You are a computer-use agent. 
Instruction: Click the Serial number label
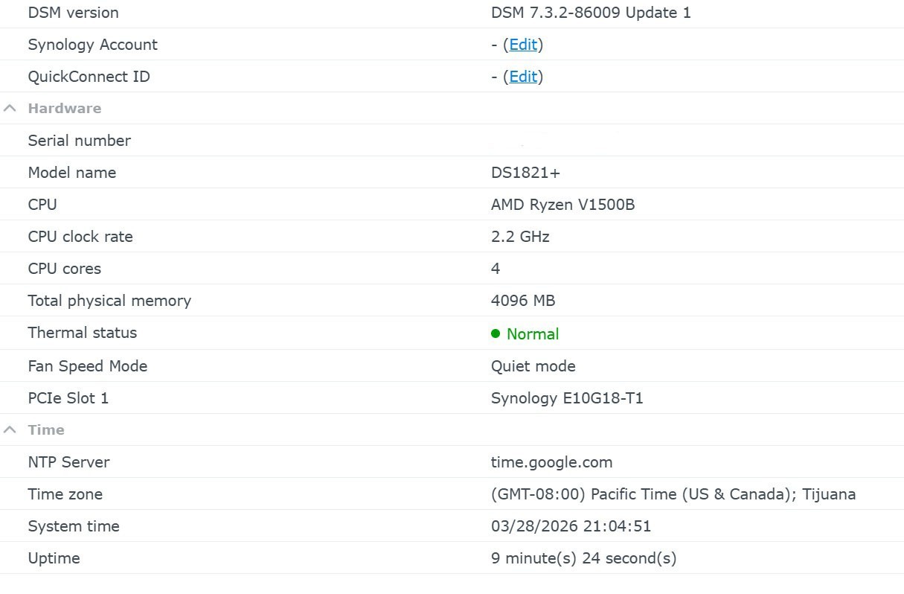click(79, 141)
